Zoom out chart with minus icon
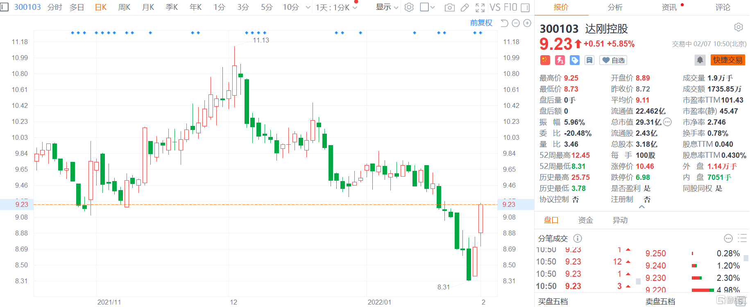The height and width of the screenshot is (307, 750). coord(516,23)
